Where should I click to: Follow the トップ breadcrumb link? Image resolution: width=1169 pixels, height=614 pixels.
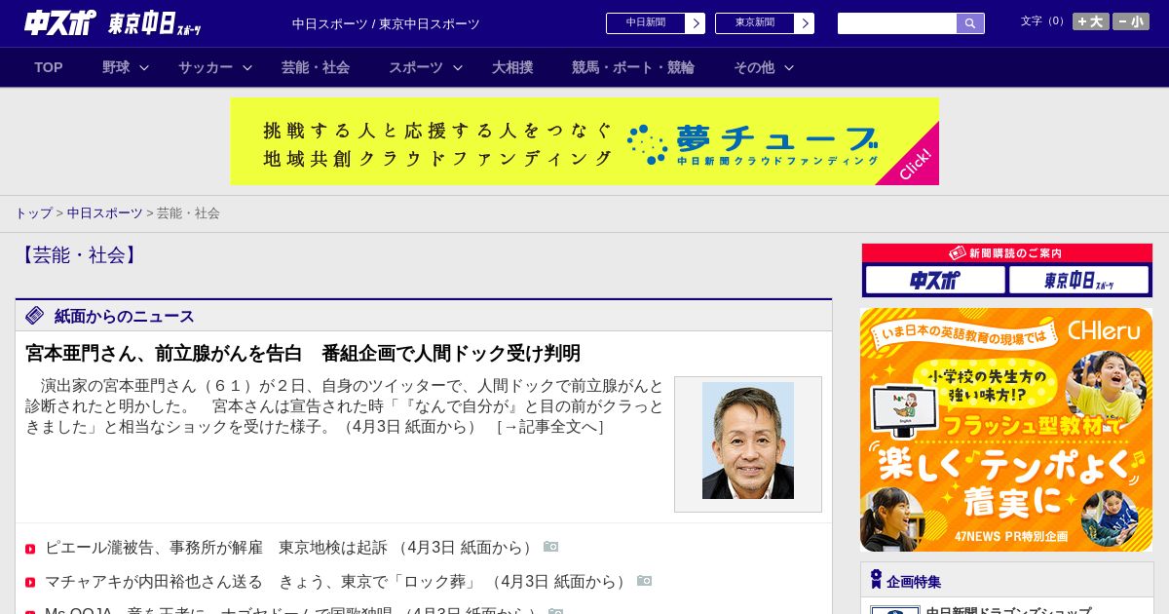pos(33,212)
